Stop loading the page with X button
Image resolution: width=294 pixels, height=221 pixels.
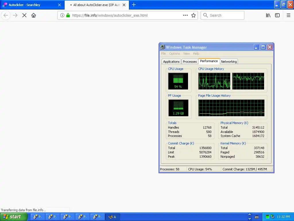[24, 16]
